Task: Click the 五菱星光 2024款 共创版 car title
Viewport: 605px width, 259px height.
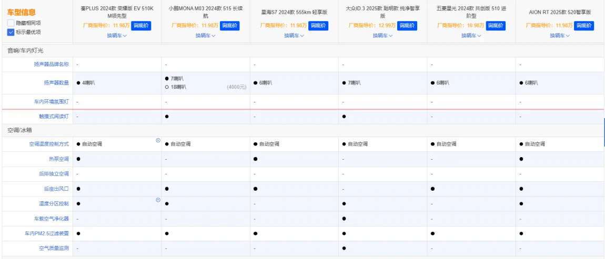Action: [471, 12]
